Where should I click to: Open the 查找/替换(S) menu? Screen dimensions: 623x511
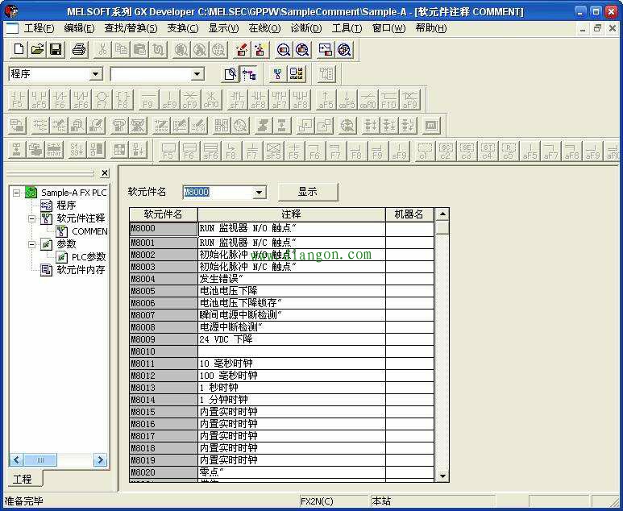click(x=131, y=28)
